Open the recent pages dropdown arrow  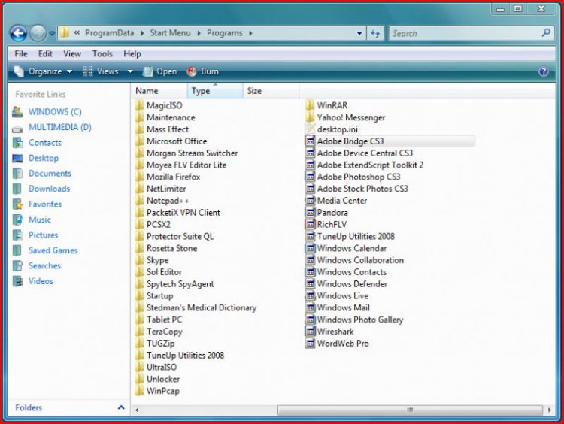click(52, 33)
